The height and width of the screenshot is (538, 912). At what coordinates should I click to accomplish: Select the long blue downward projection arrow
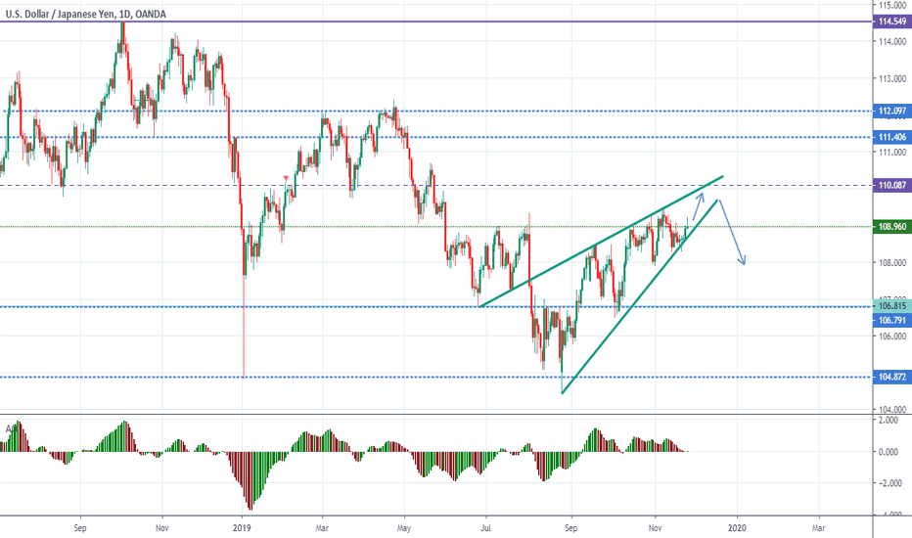tap(734, 233)
